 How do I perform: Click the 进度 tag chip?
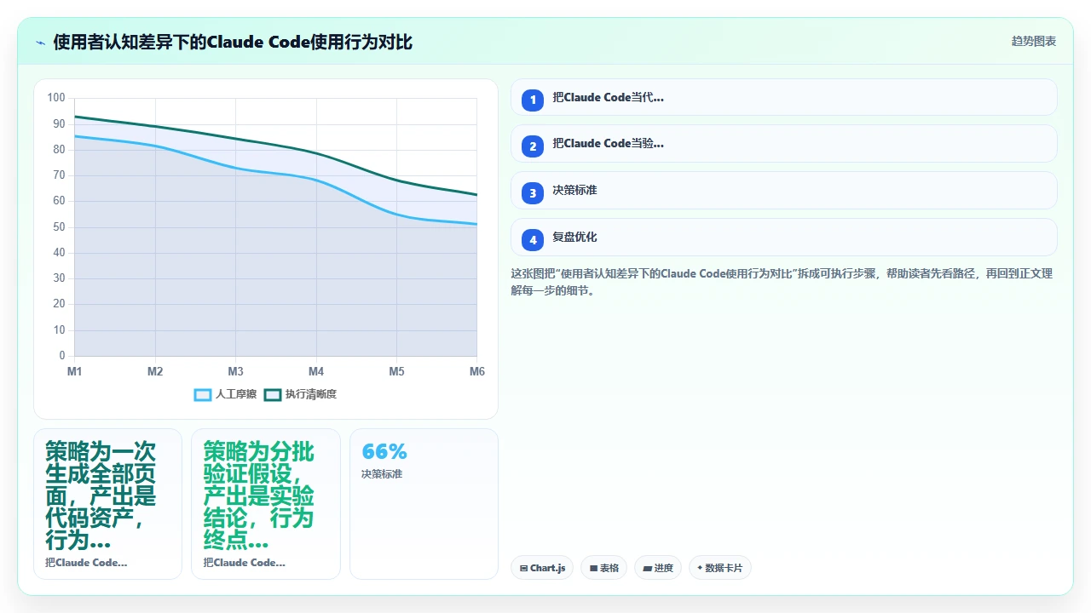pos(658,568)
